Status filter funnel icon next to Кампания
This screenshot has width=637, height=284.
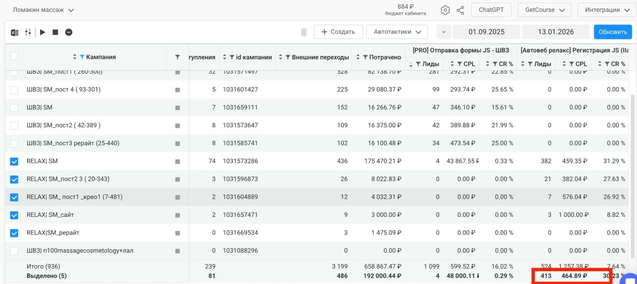coord(177,57)
